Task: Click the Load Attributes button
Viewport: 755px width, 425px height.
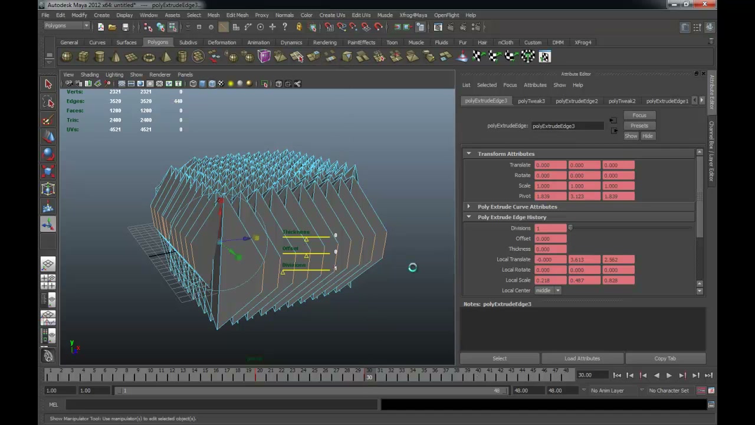Action: (x=582, y=358)
